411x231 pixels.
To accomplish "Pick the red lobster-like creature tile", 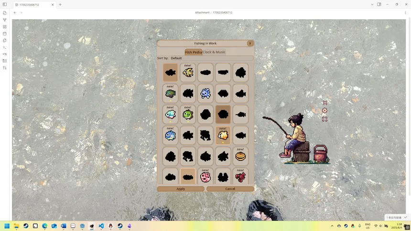I will [x=240, y=178].
